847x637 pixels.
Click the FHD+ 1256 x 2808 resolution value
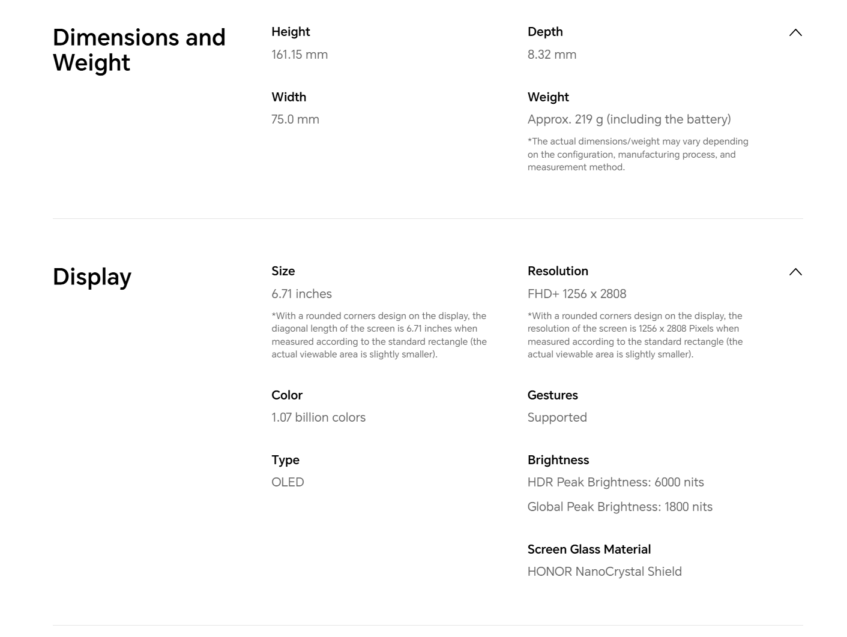click(577, 294)
